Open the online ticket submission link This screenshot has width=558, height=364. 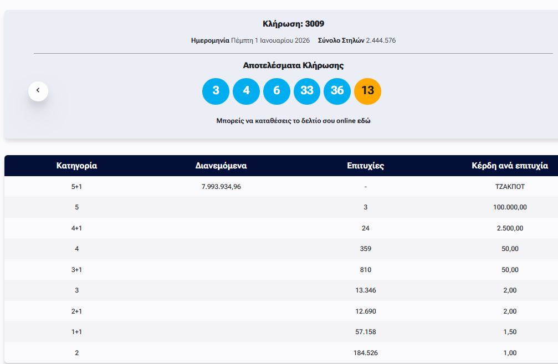[293, 121]
